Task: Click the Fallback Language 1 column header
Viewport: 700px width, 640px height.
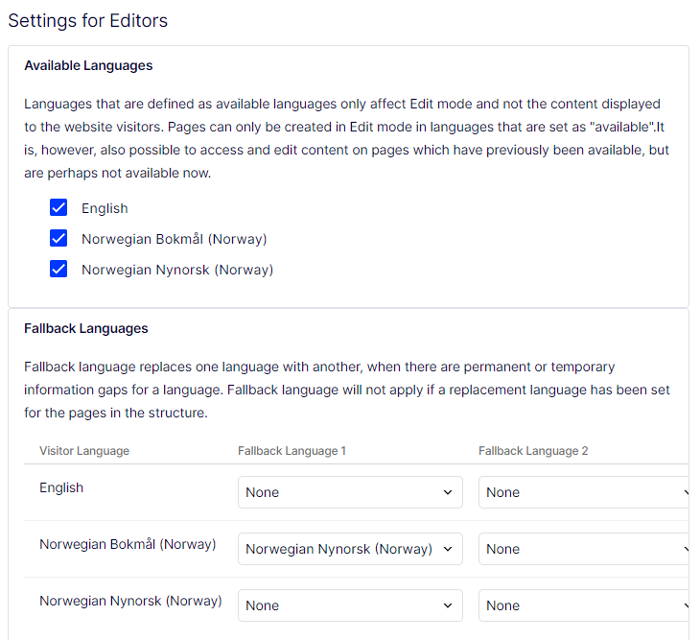Action: point(292,451)
